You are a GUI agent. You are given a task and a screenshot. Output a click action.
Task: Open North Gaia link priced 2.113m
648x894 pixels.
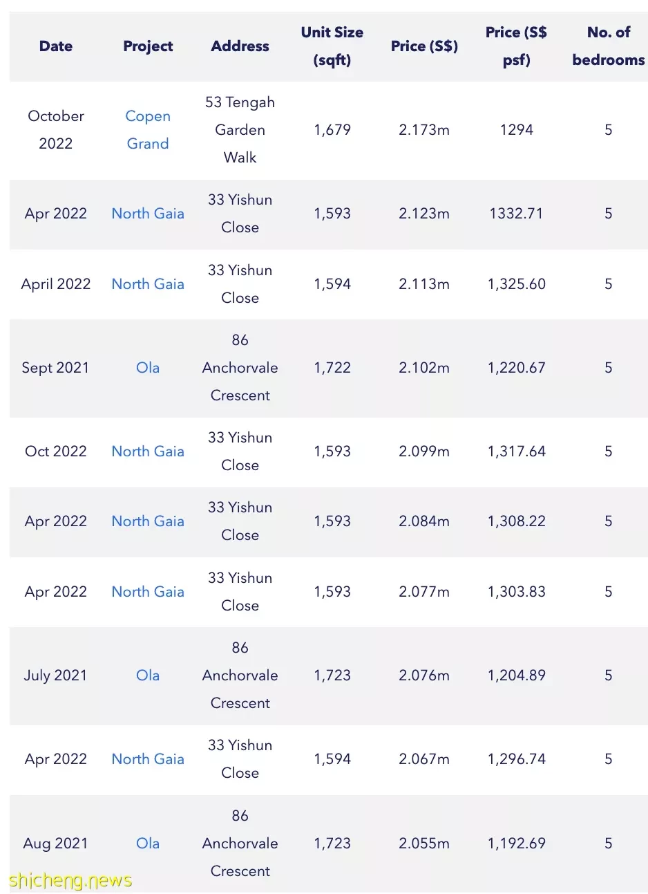point(148,284)
